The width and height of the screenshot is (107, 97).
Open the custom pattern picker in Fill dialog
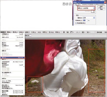(93, 11)
